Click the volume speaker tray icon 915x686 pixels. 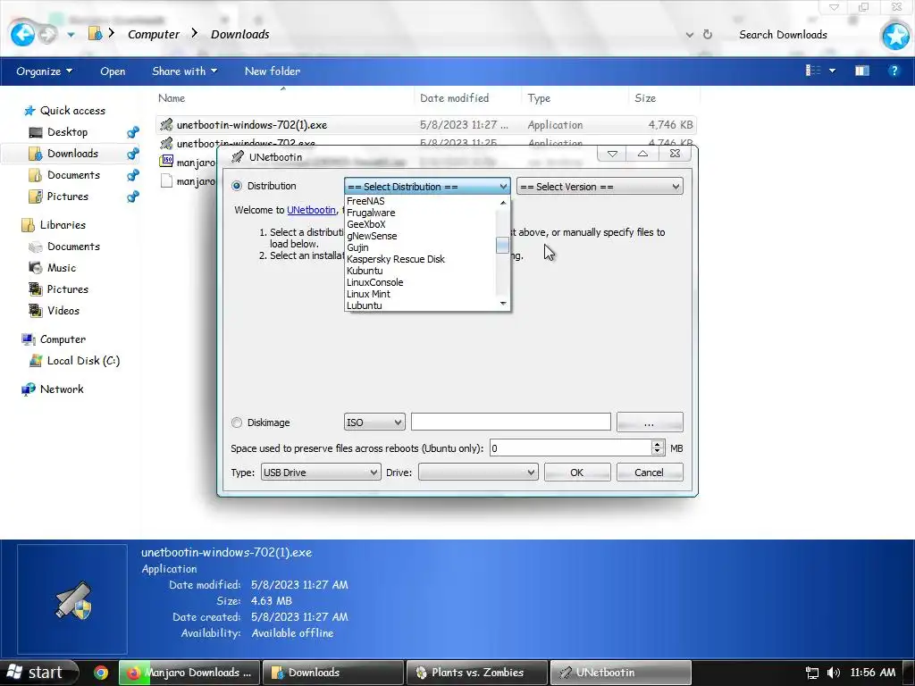coord(834,673)
